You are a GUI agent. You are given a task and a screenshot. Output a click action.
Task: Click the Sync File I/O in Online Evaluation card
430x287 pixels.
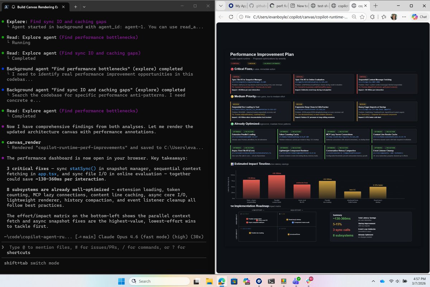coord(324,83)
